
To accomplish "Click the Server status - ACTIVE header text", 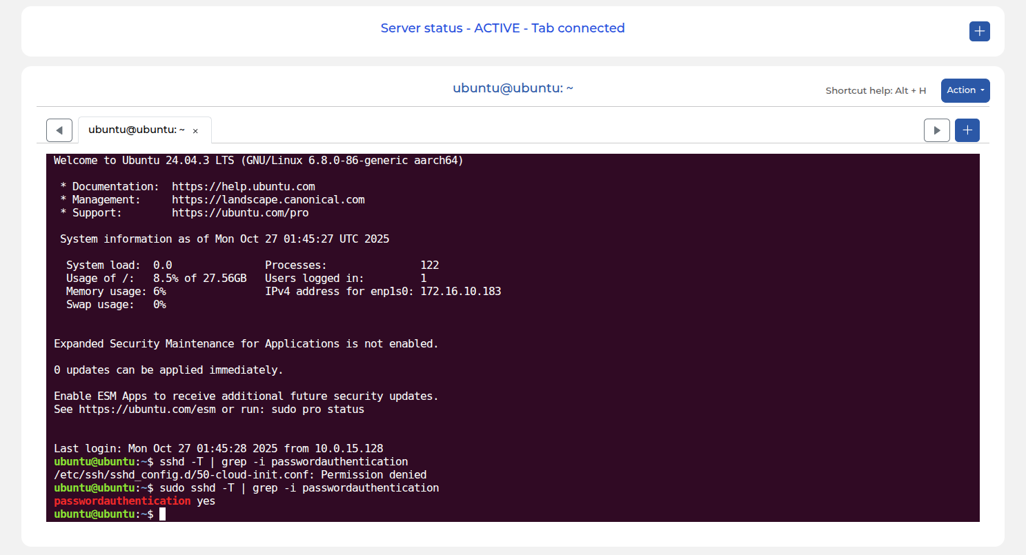I will [502, 28].
